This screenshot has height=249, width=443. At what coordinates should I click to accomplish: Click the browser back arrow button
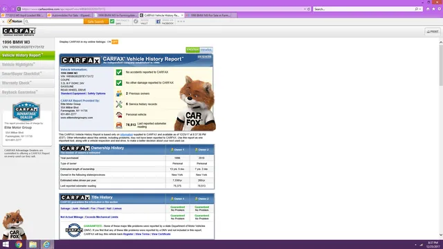5,9
